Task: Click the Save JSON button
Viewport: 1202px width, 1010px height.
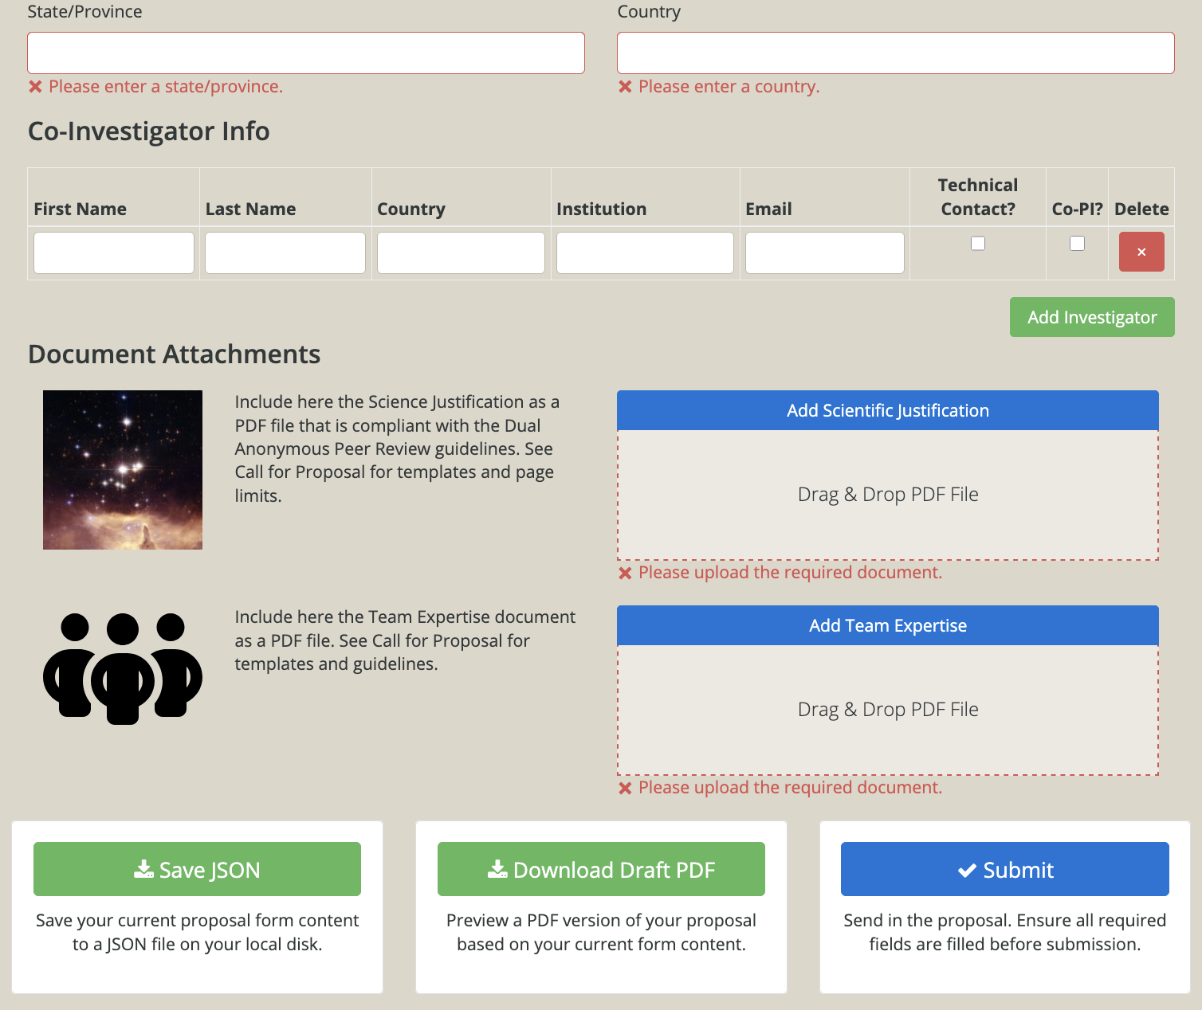Action: pos(197,869)
